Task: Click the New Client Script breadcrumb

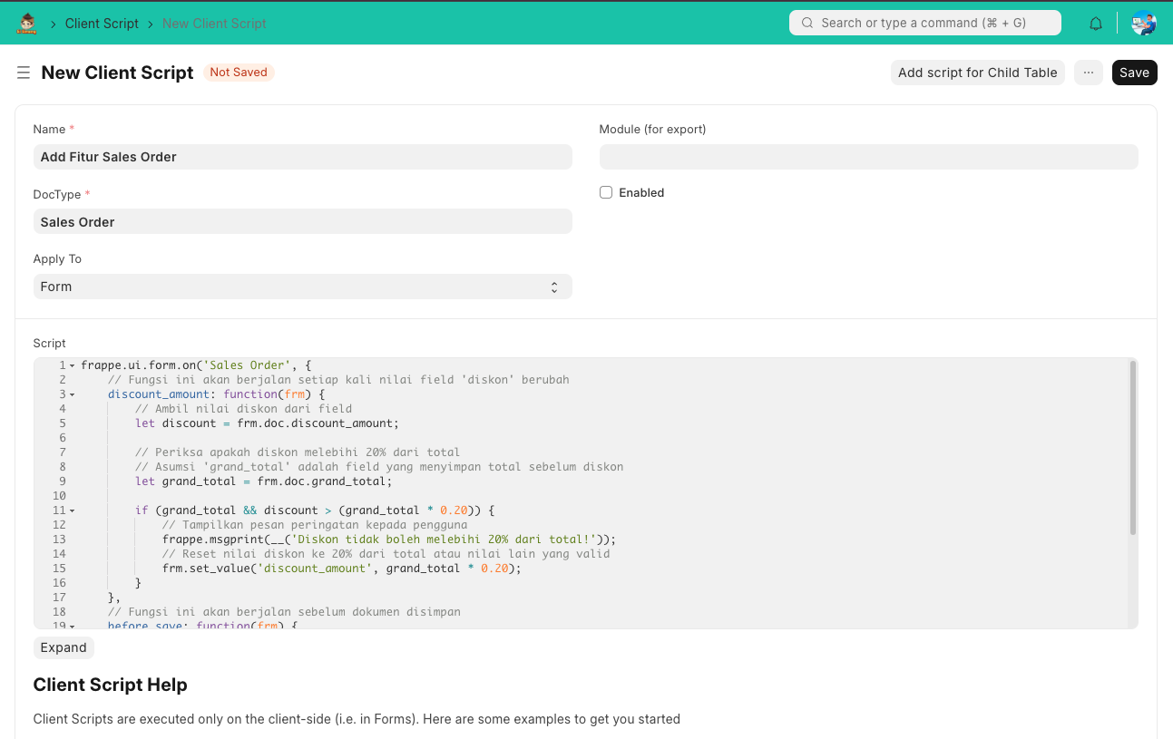Action: (x=213, y=23)
